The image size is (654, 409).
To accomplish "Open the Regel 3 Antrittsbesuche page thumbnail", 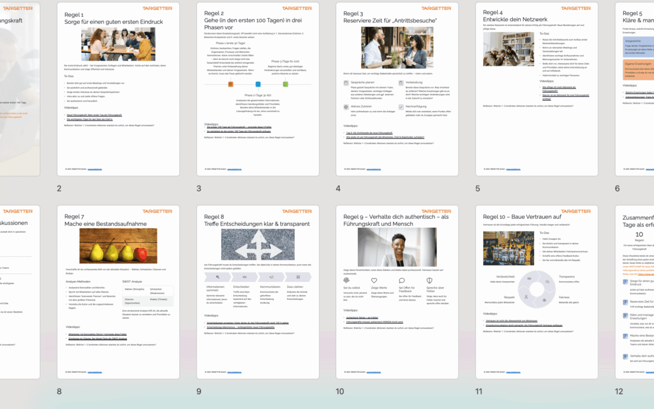I will [397, 89].
